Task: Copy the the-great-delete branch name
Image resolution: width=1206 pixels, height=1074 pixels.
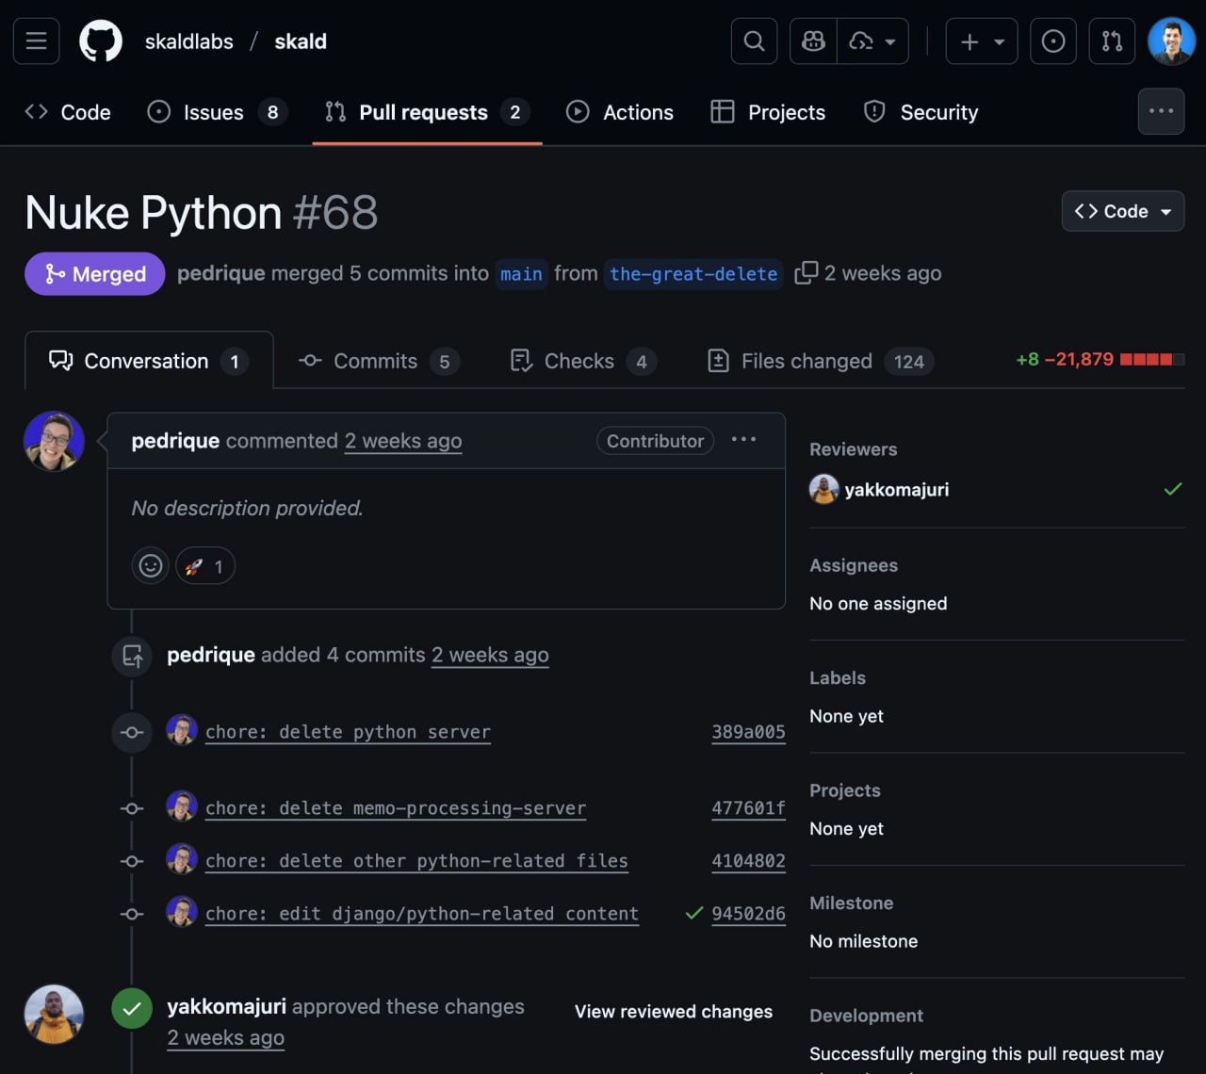Action: 806,273
